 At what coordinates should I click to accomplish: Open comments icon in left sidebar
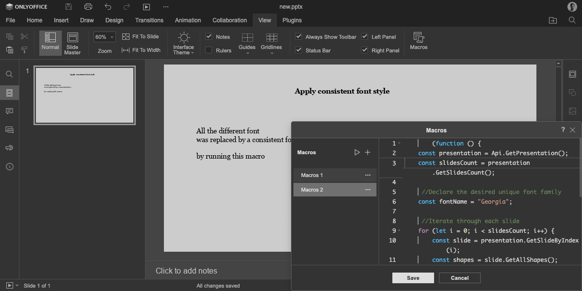point(9,111)
